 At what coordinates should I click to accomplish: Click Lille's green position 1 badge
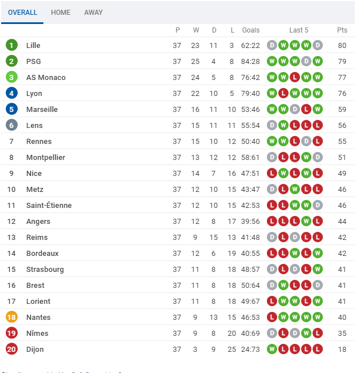12,45
